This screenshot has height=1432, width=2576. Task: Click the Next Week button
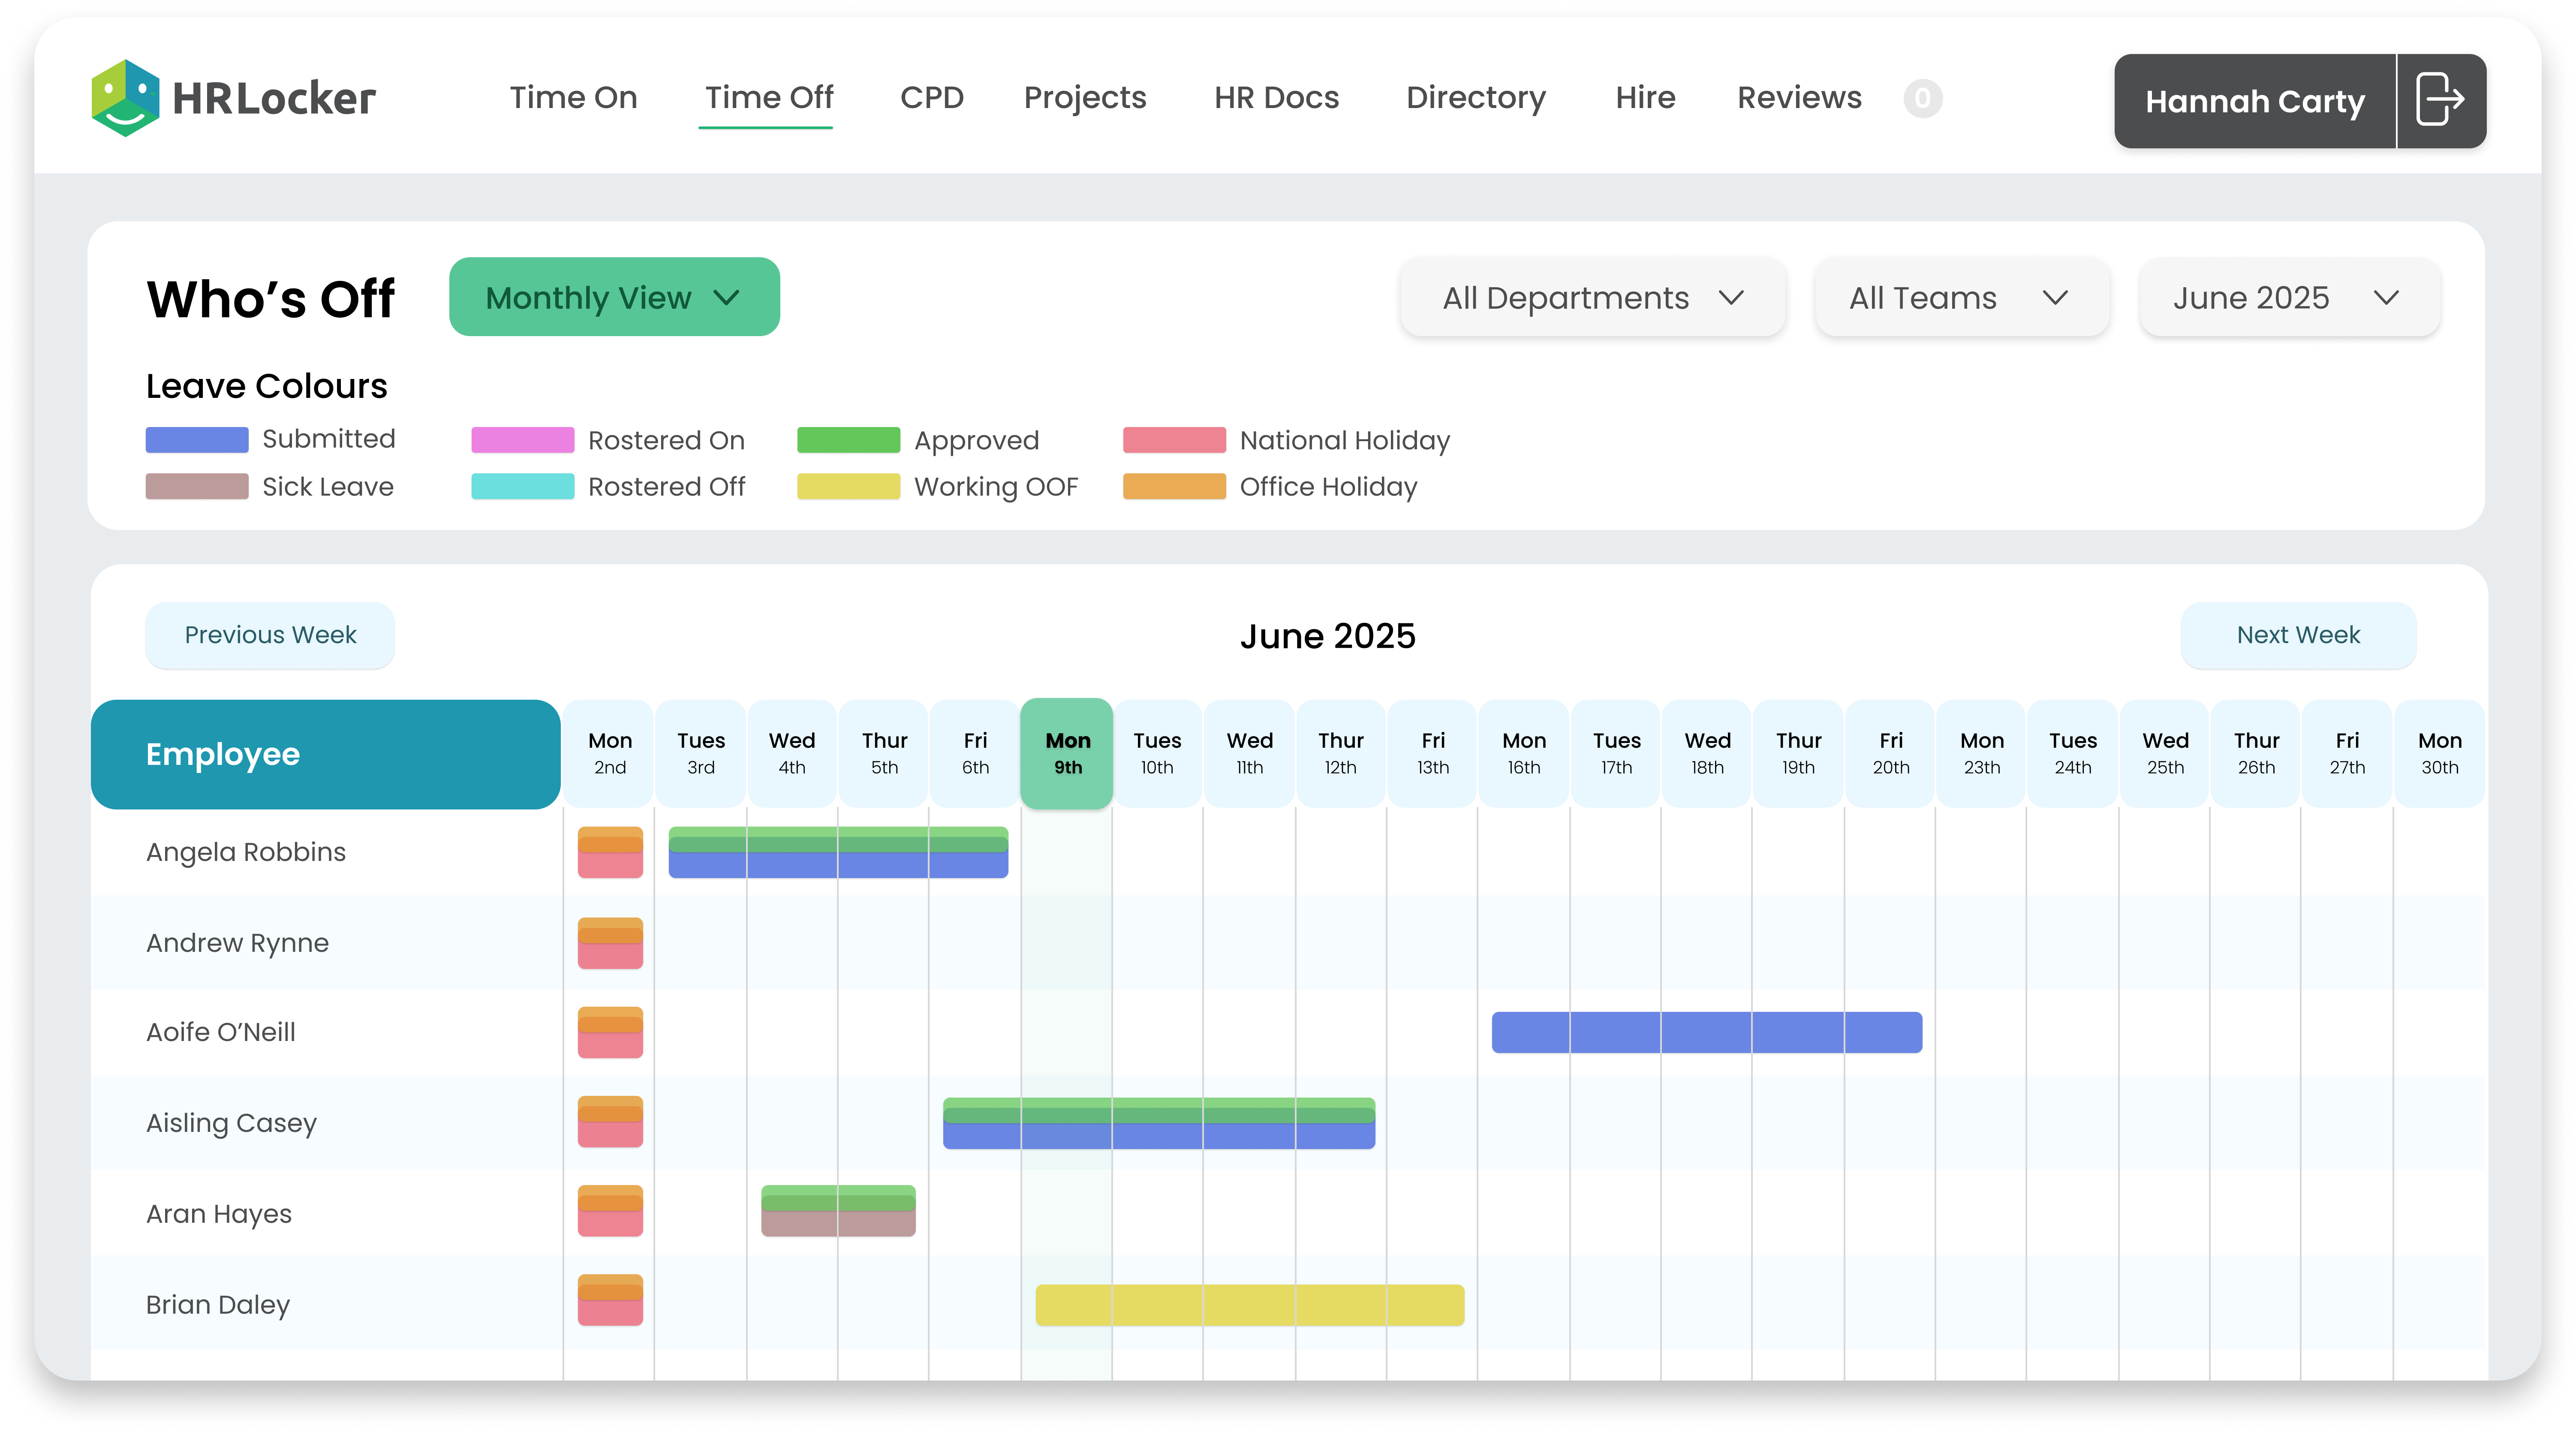tap(2298, 635)
